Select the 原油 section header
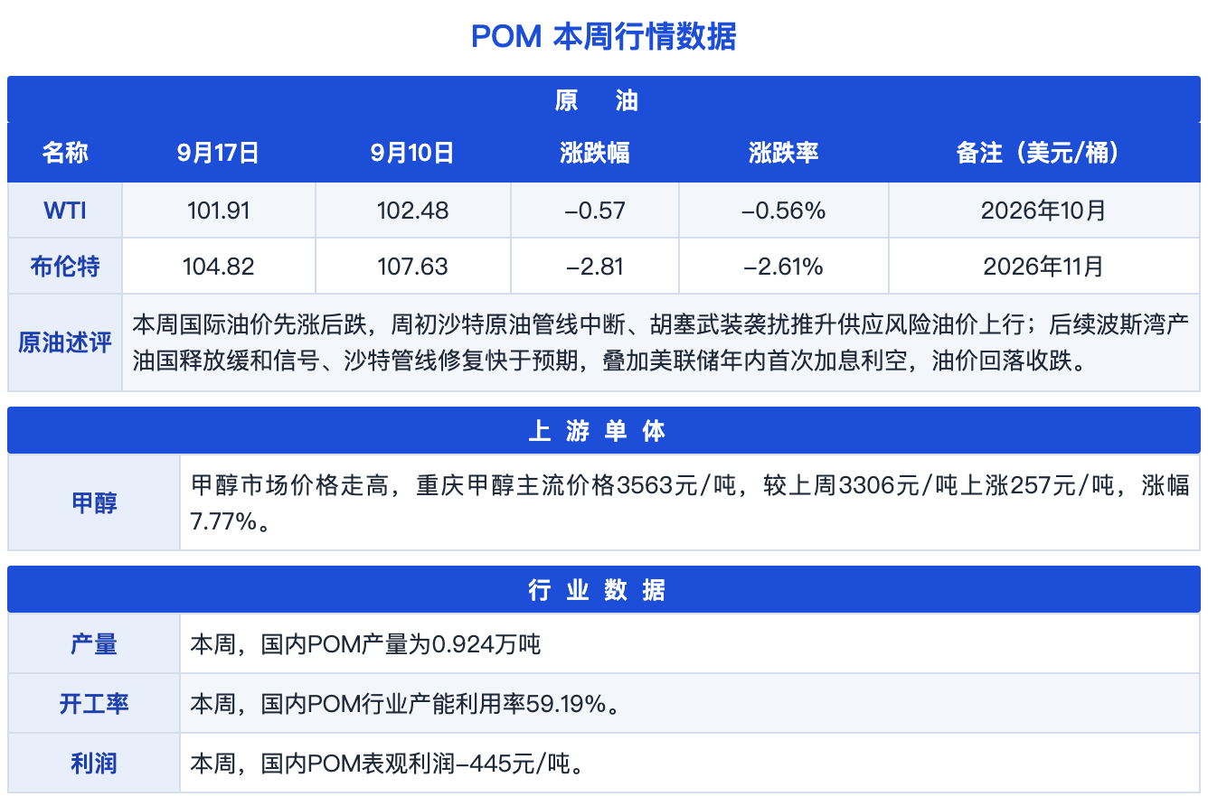Screen dimensions: 1208x806 click(x=603, y=99)
